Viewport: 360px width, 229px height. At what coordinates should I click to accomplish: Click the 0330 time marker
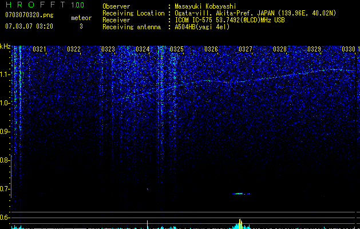tap(349, 49)
